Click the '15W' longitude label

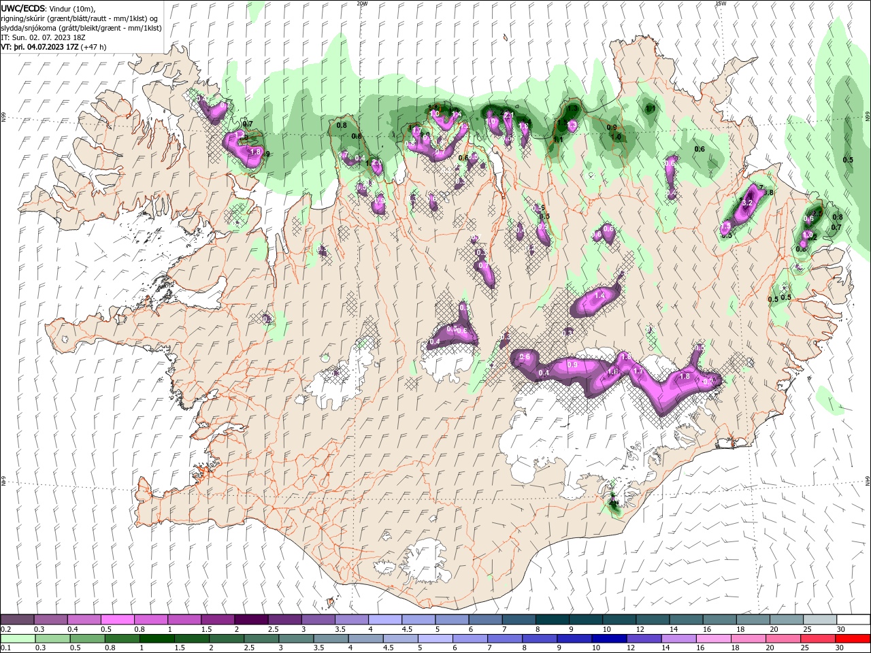pos(720,3)
